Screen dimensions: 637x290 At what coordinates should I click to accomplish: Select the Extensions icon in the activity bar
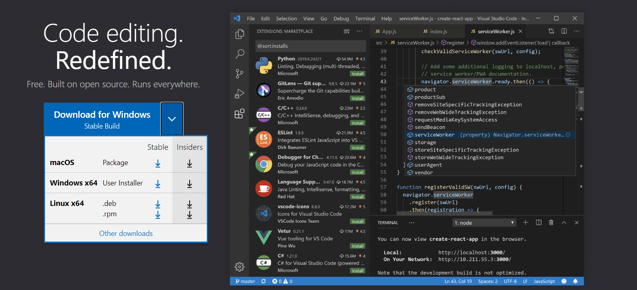click(x=240, y=114)
